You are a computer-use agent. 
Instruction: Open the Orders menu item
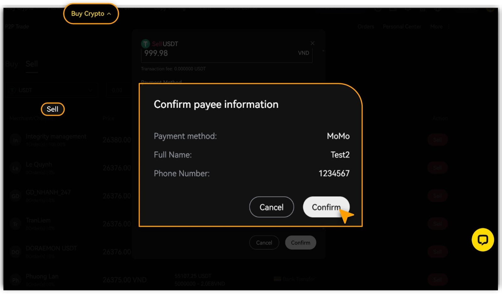pyautogui.click(x=366, y=27)
